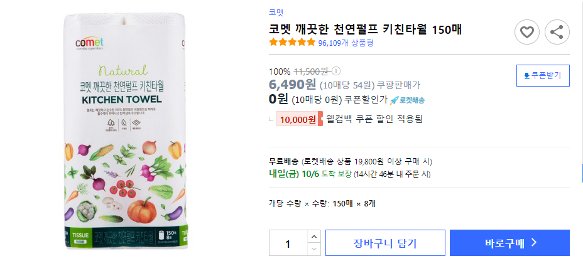Click the 10,000원 웰컴백 coupon badge

pyautogui.click(x=298, y=119)
